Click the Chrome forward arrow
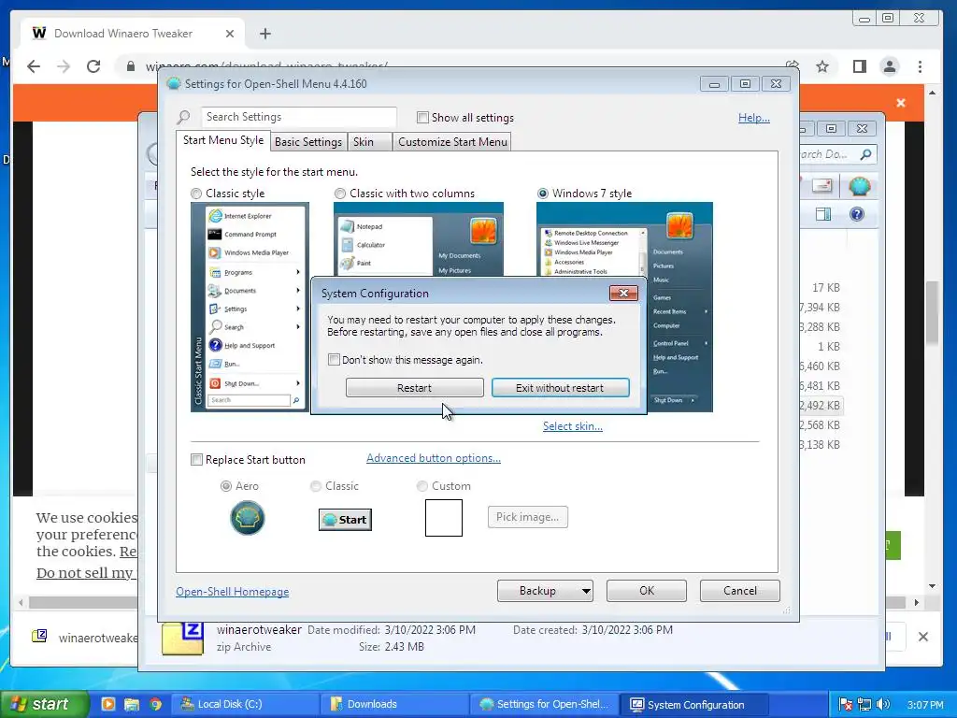 point(64,66)
